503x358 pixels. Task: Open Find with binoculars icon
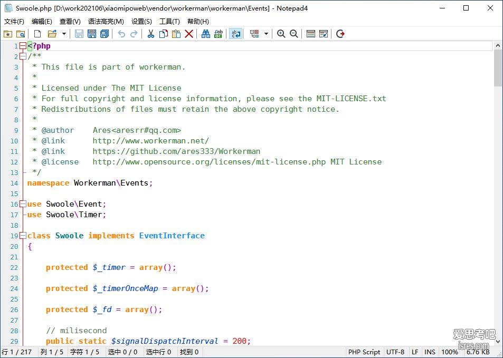tap(206, 34)
